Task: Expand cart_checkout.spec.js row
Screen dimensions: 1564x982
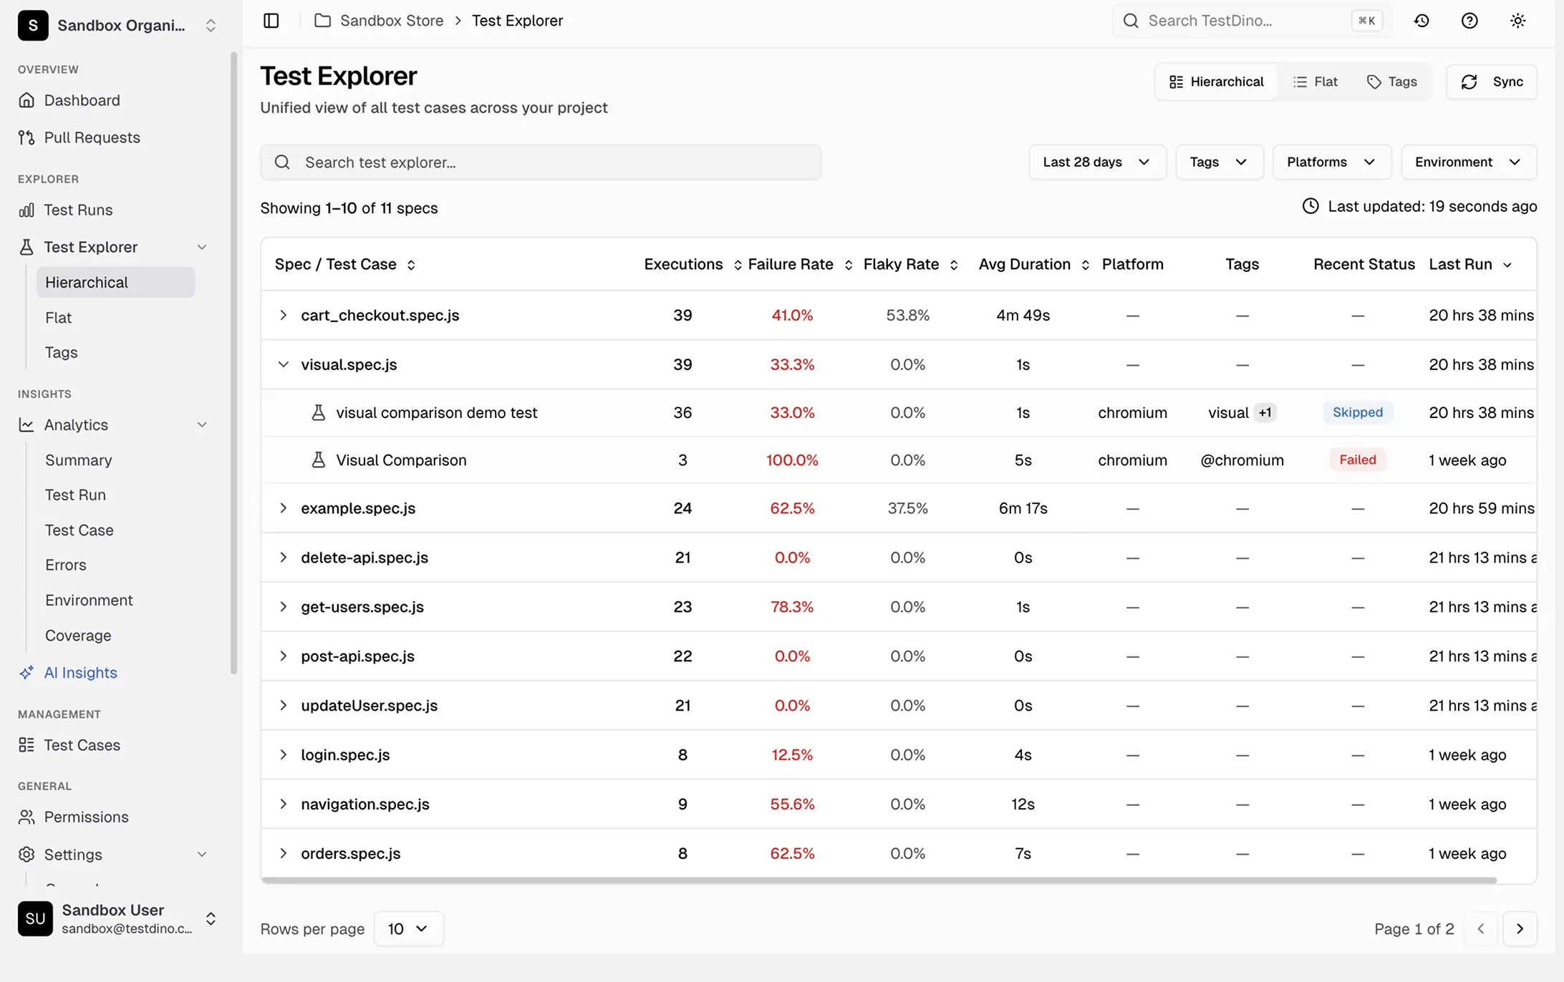Action: pyautogui.click(x=283, y=315)
